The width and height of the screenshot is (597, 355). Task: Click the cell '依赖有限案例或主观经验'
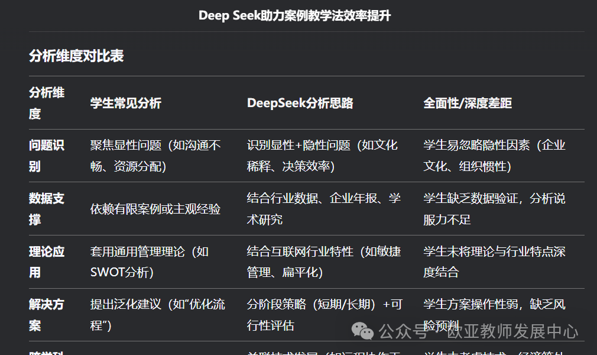click(155, 209)
